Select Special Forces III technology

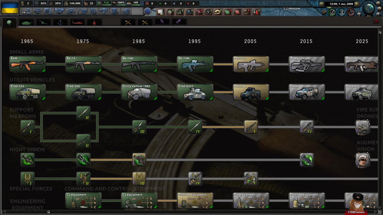click(x=139, y=179)
